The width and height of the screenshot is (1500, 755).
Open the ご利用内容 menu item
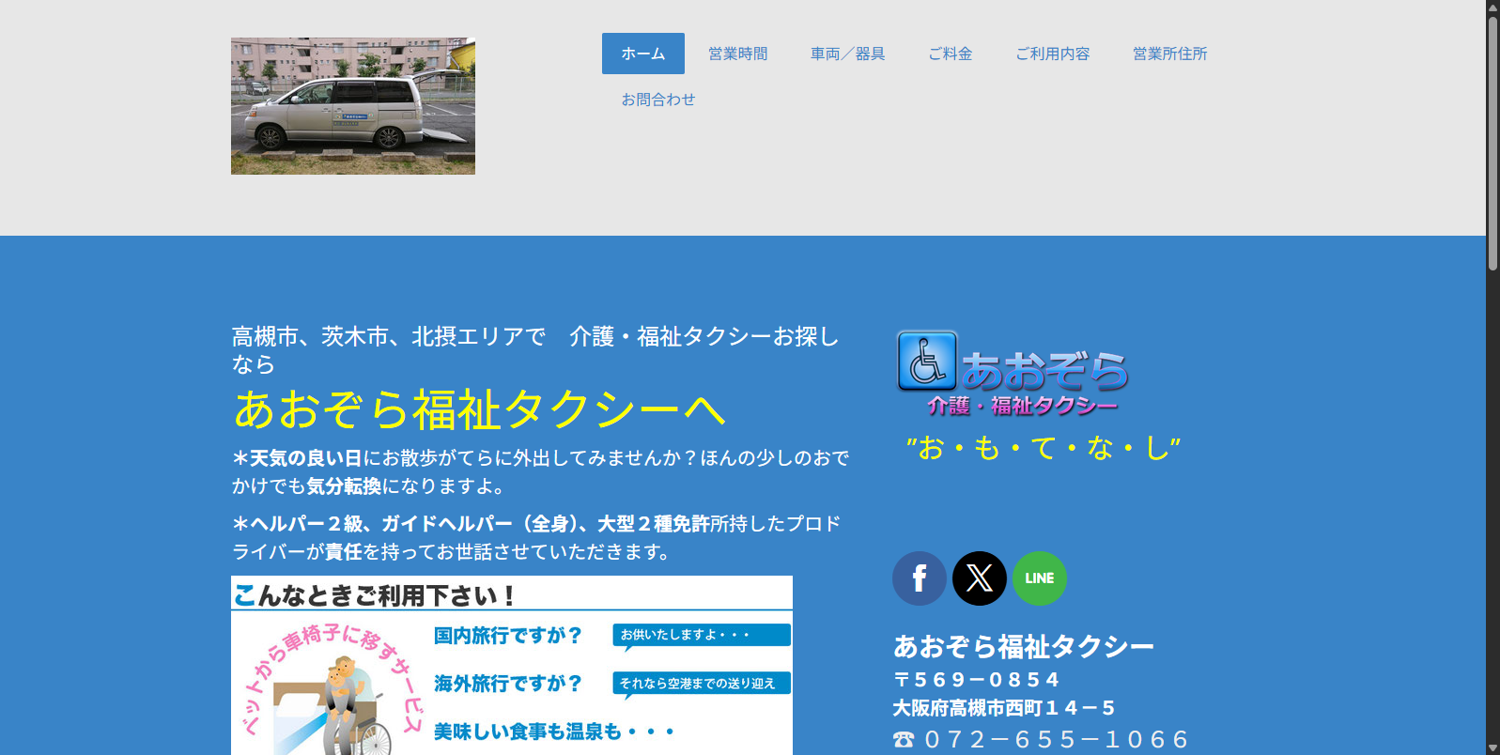pos(1053,54)
